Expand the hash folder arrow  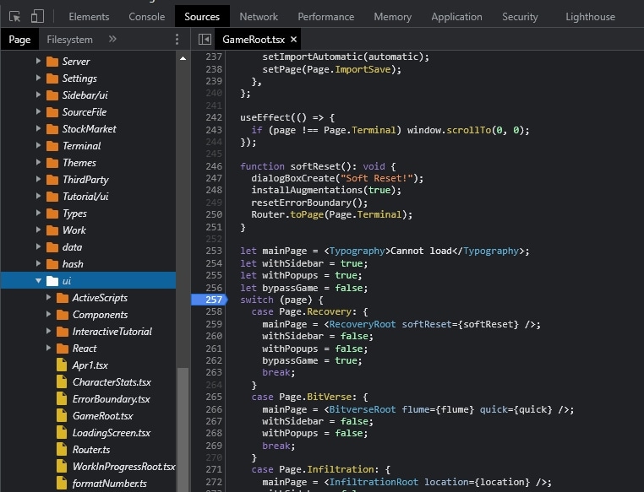(x=38, y=263)
